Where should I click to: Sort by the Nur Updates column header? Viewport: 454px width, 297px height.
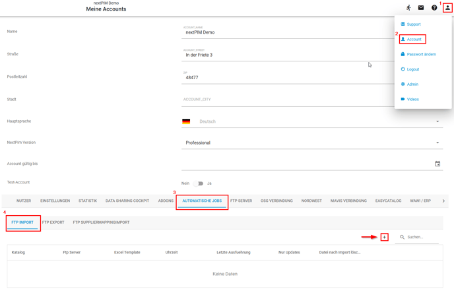[x=289, y=252]
